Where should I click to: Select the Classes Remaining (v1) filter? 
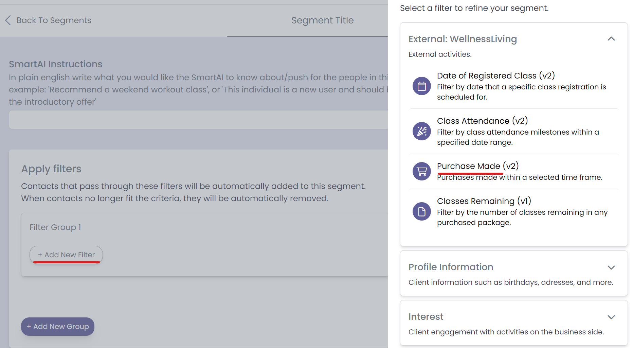point(484,201)
